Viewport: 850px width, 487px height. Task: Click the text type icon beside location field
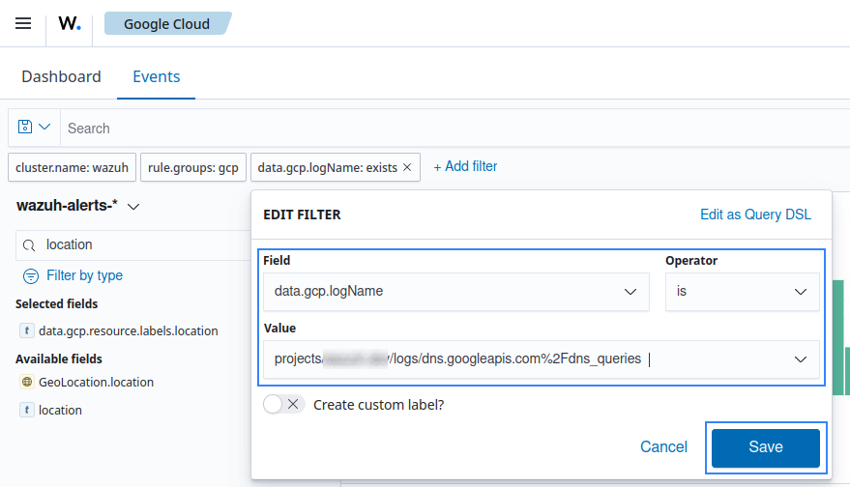coord(27,410)
